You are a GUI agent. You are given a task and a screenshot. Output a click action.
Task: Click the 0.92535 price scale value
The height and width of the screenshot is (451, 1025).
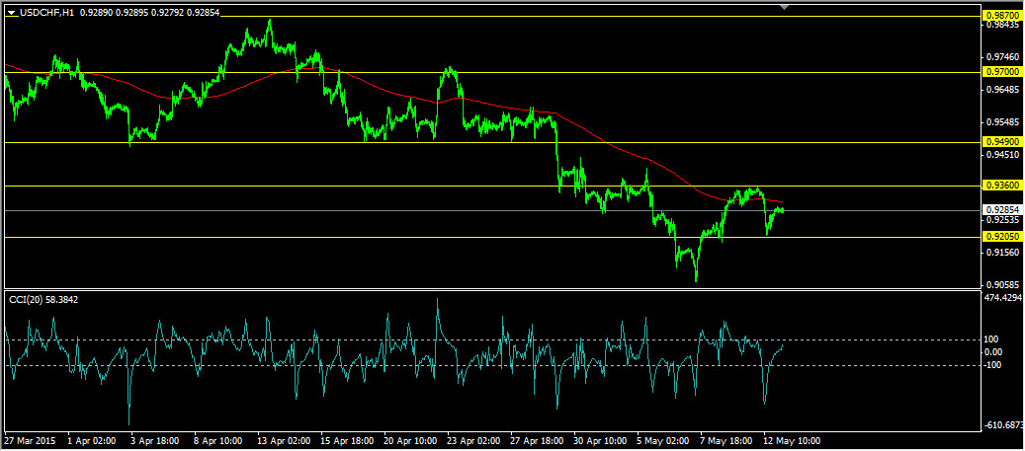click(x=1004, y=220)
